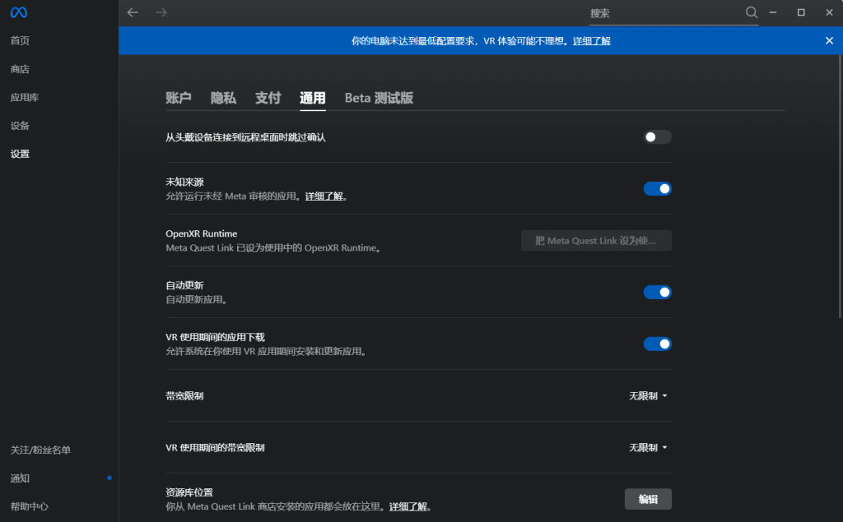Switch to the 支付 tab

[268, 98]
